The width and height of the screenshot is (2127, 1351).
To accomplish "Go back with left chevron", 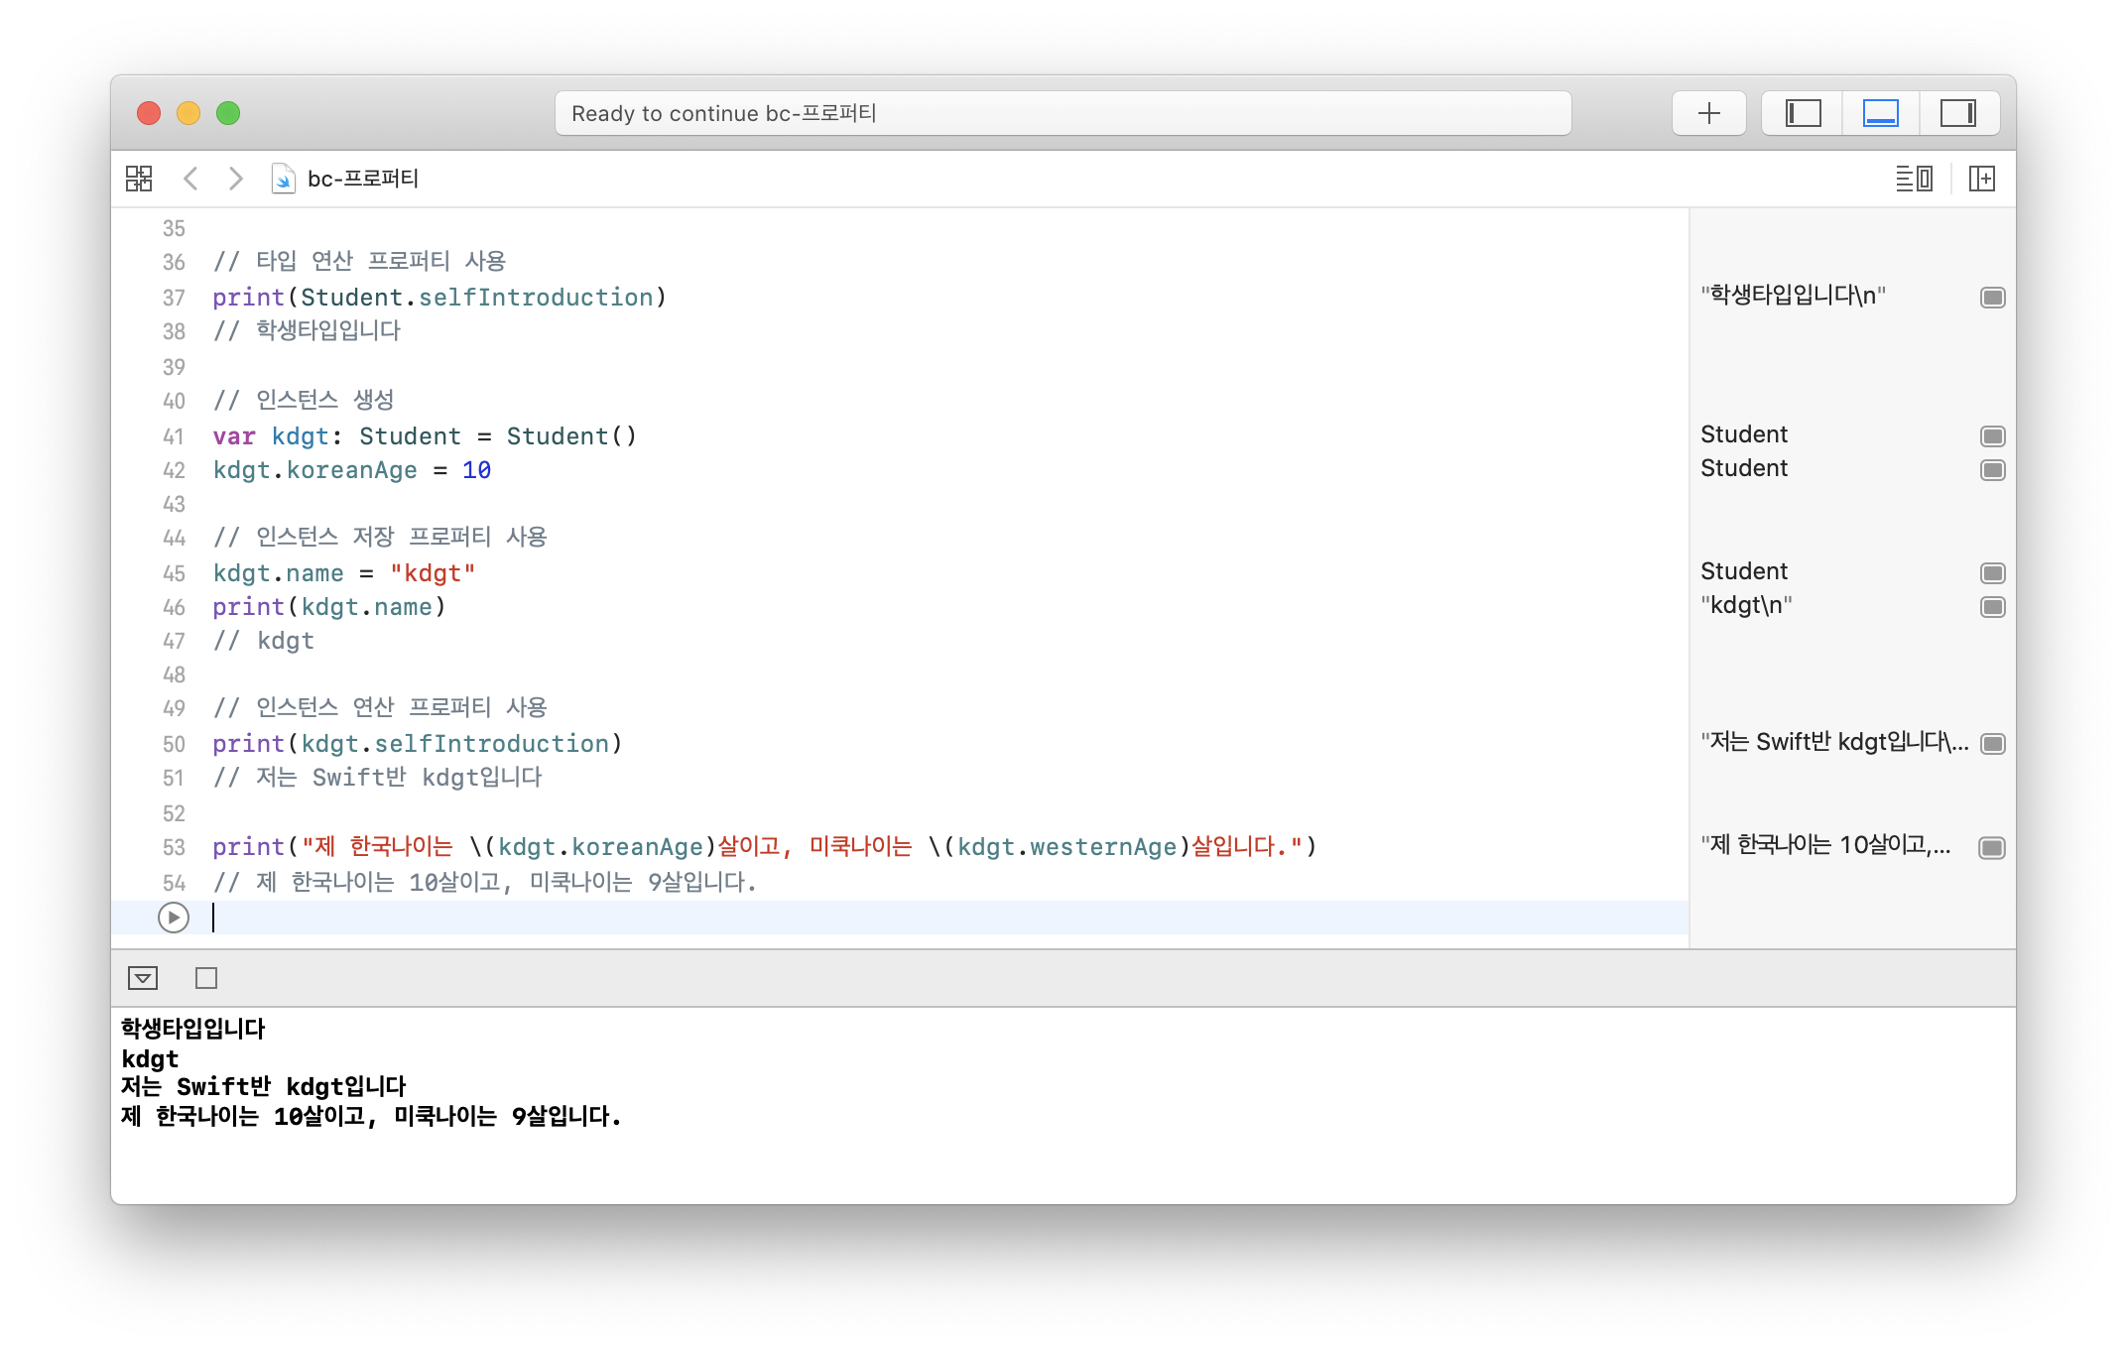I will click(191, 179).
